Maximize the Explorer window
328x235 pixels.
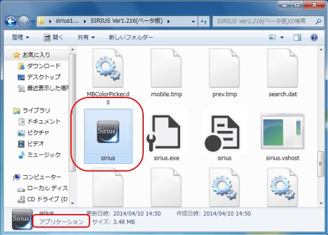[297, 5]
